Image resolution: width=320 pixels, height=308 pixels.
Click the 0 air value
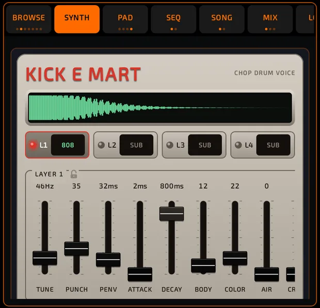266,186
